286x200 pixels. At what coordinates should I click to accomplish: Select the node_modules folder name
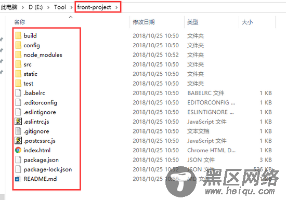pos(43,55)
